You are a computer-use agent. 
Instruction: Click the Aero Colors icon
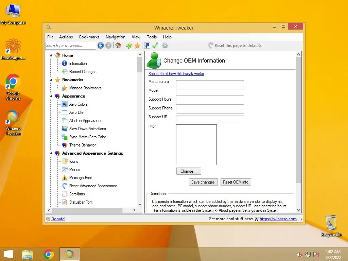tap(65, 104)
